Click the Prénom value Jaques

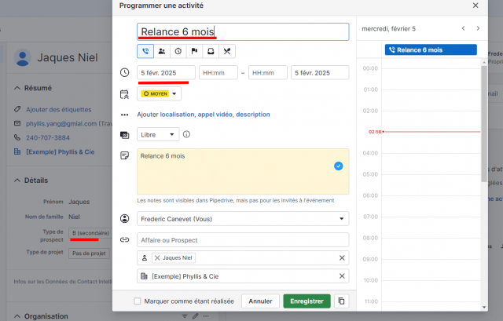(x=79, y=202)
